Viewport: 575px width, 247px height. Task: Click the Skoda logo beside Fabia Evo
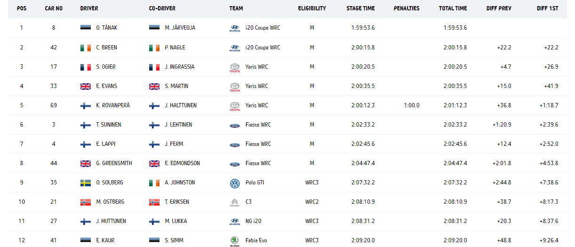click(234, 241)
